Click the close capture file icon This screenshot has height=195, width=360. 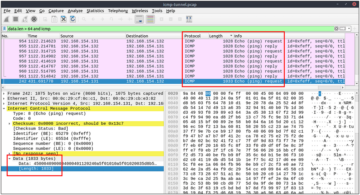point(64,19)
